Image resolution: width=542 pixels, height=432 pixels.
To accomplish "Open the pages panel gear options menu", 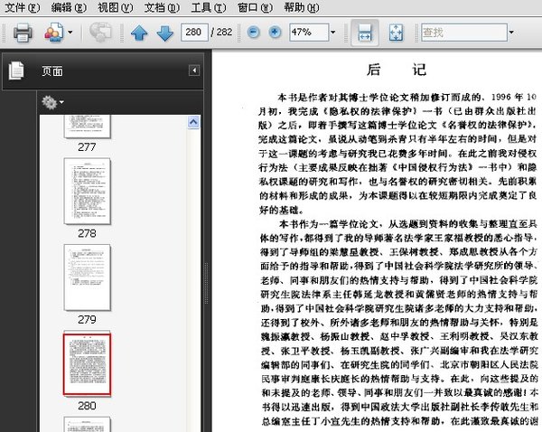I will point(51,102).
